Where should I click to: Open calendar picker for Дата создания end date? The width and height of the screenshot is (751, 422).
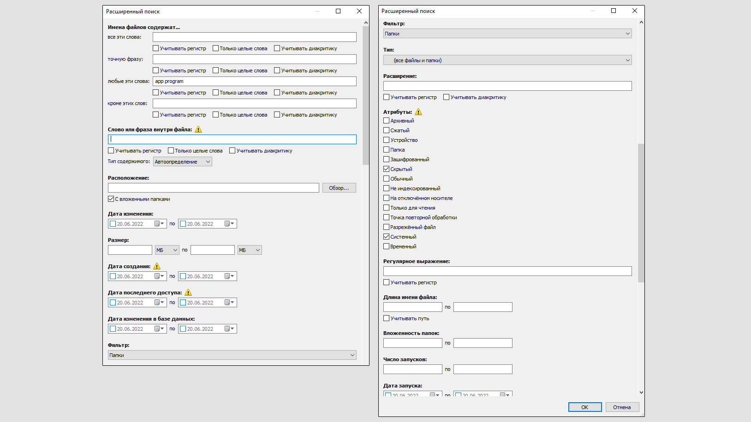229,276
